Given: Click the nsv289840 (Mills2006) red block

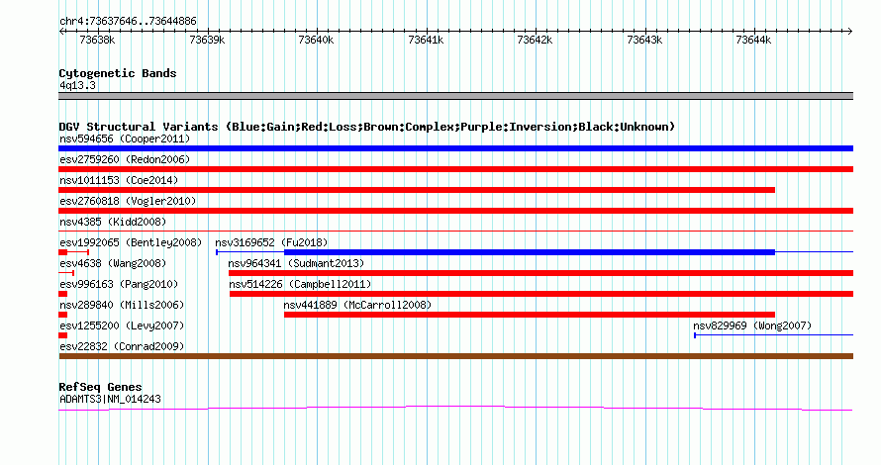Looking at the screenshot, I should (x=63, y=315).
